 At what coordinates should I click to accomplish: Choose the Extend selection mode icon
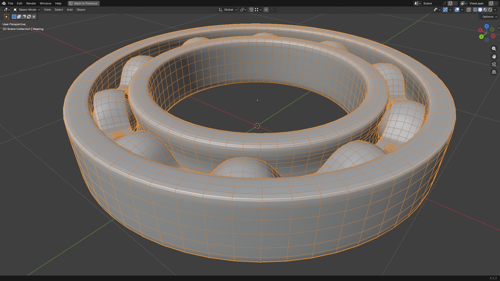pos(19,17)
